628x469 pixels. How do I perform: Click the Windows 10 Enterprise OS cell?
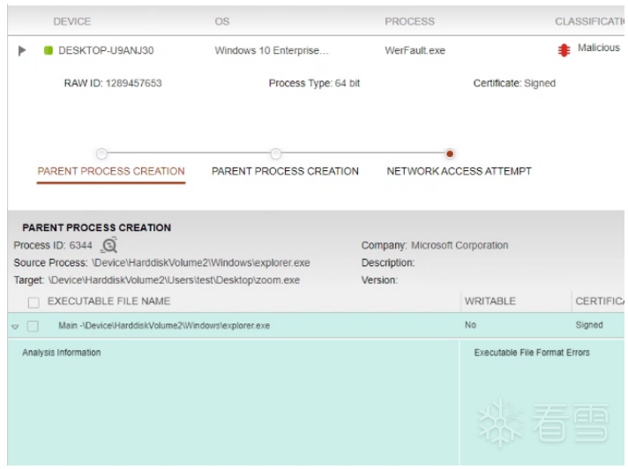(x=272, y=50)
